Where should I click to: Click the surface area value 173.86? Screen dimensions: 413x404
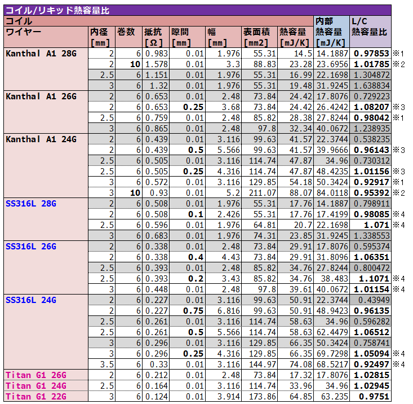[x=259, y=397]
